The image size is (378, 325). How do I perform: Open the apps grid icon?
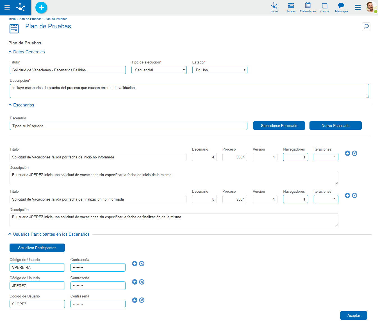click(x=358, y=8)
